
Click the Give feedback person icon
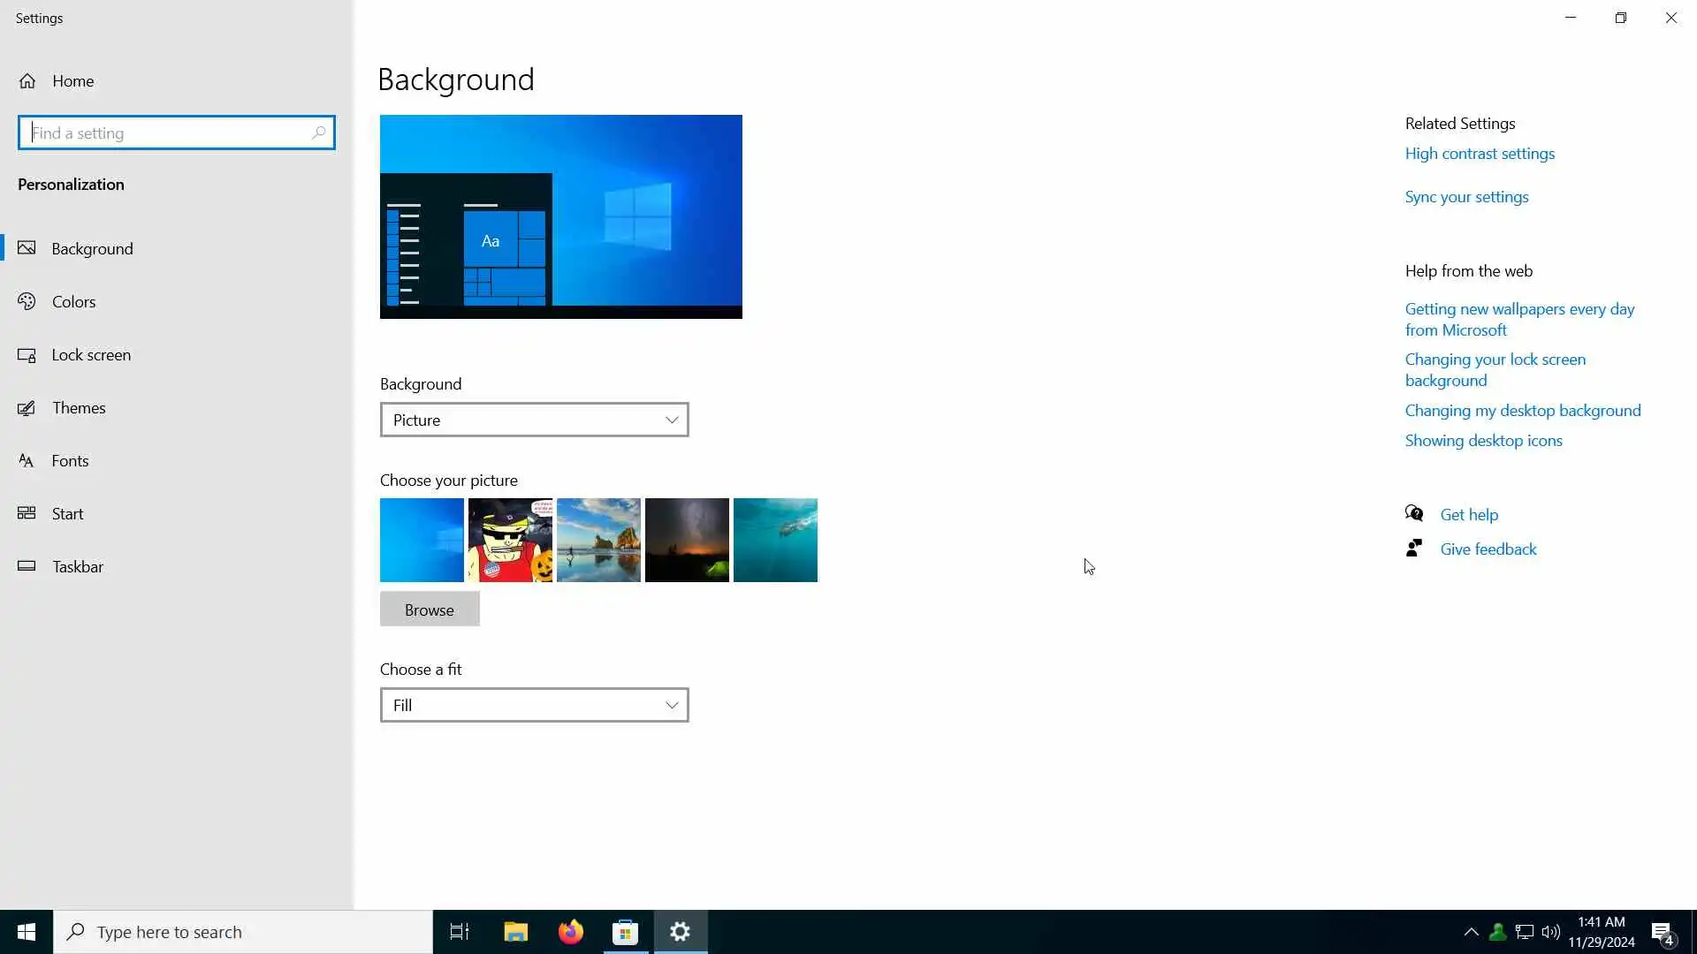(x=1414, y=549)
